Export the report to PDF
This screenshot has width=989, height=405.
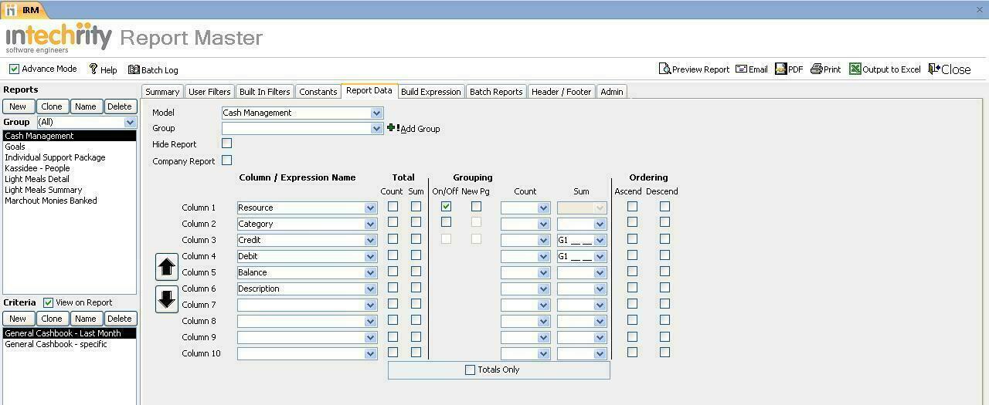pyautogui.click(x=789, y=69)
